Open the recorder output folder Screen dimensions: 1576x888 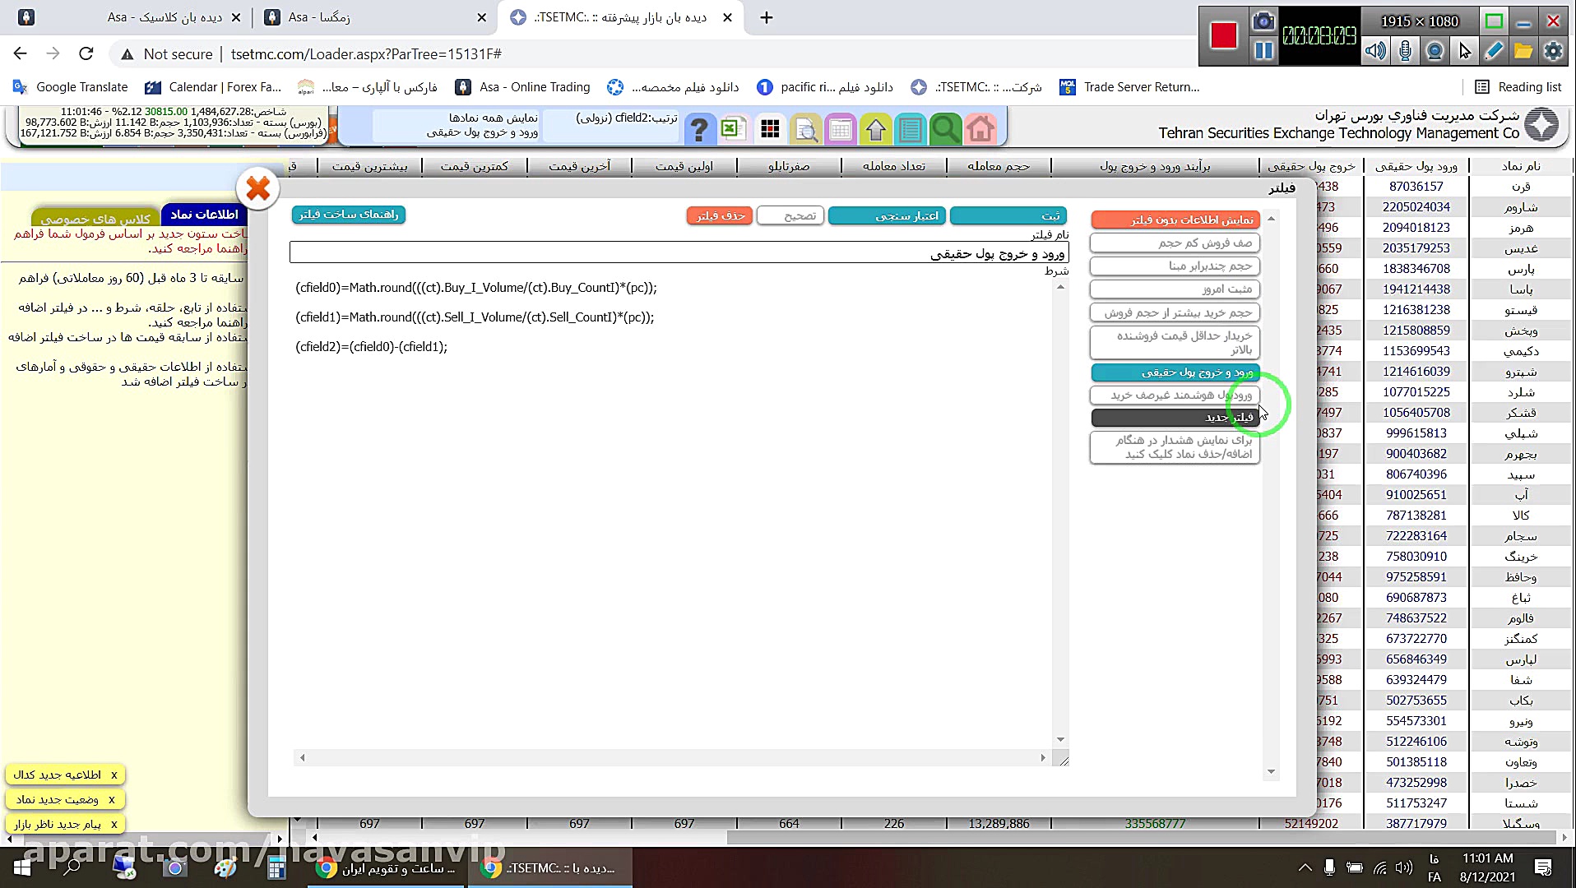tap(1523, 51)
